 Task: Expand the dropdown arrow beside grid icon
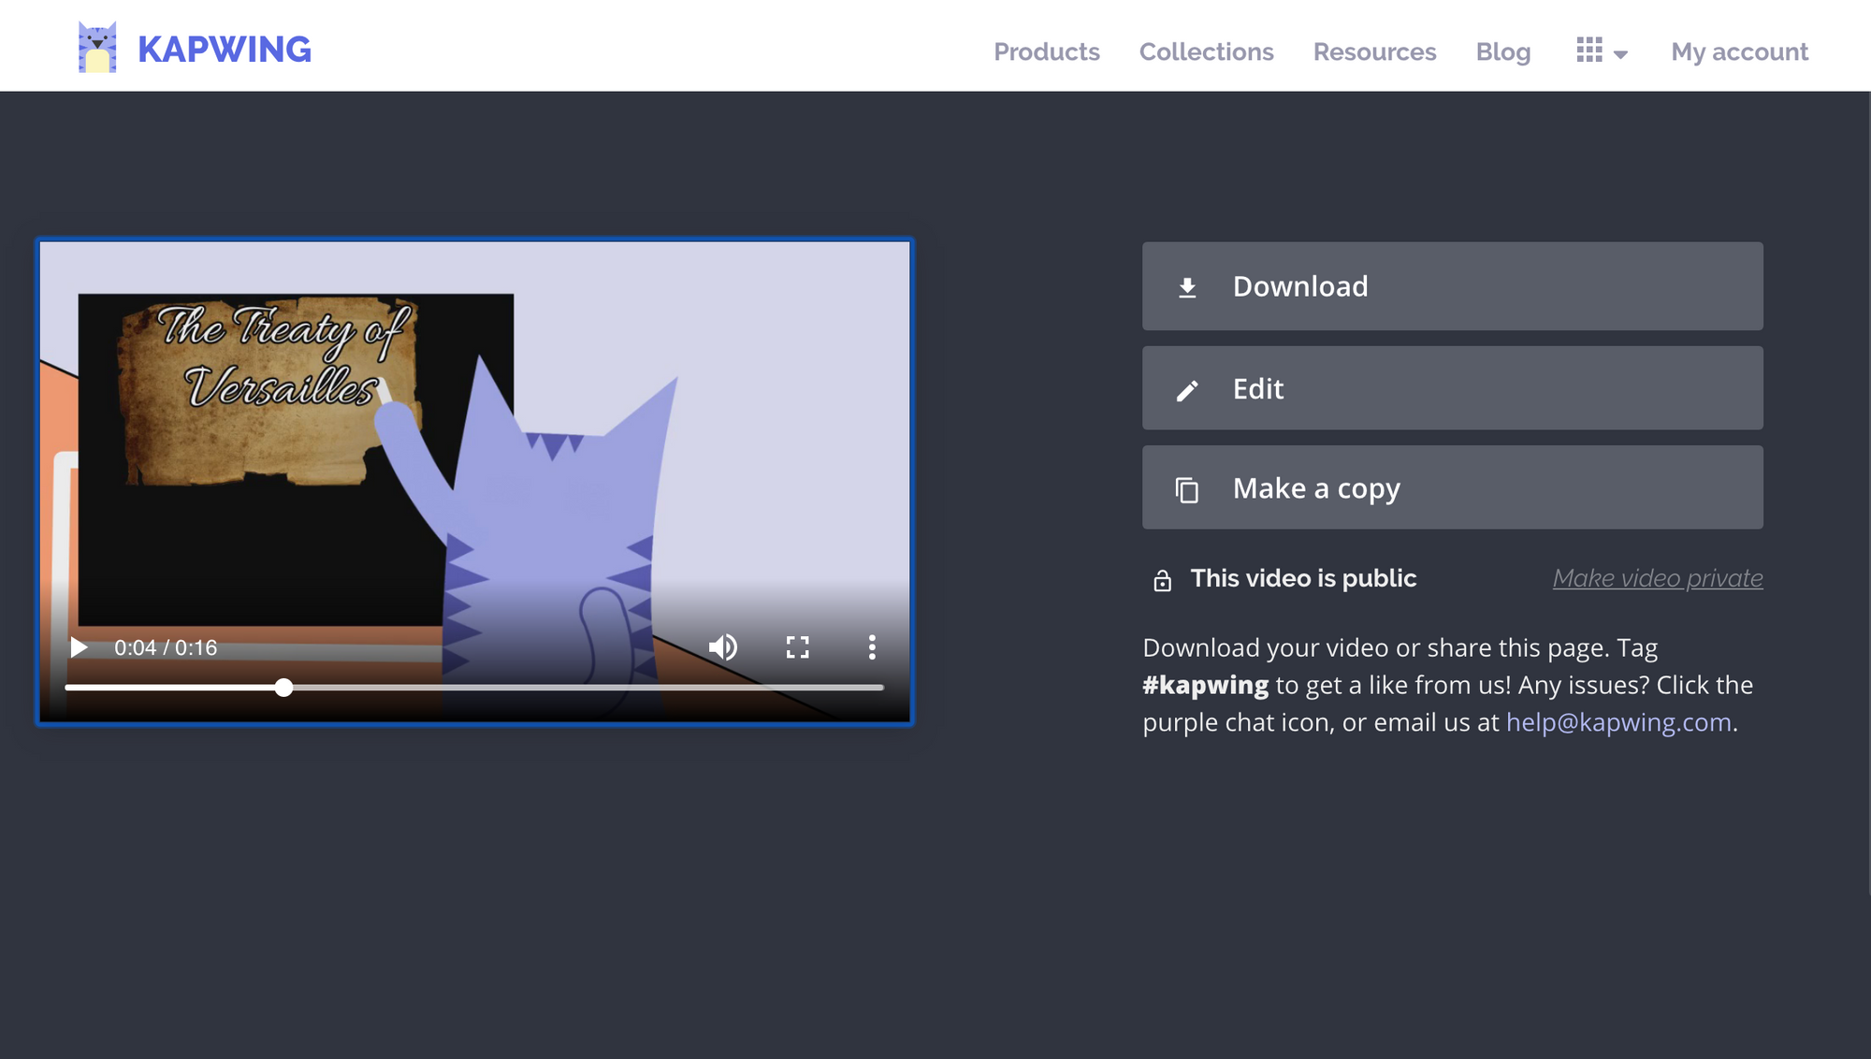pyautogui.click(x=1621, y=55)
